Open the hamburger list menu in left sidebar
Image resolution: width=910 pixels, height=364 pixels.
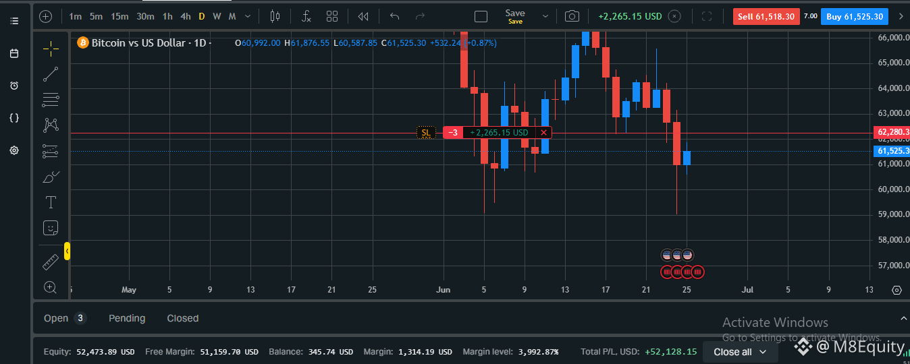(14, 21)
